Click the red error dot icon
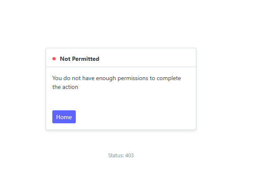The width and height of the screenshot is (262, 177). click(54, 59)
